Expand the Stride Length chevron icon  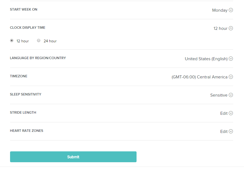pos(231,113)
